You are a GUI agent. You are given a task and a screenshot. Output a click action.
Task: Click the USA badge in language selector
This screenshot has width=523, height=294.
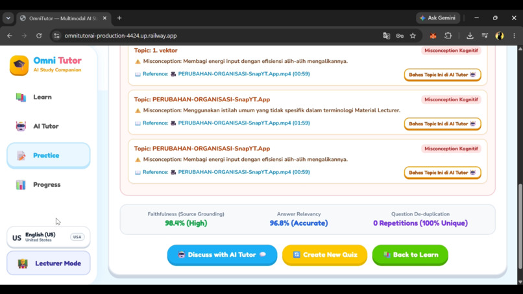77,237
